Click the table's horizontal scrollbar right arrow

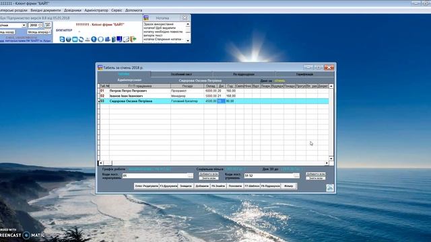click(327, 163)
